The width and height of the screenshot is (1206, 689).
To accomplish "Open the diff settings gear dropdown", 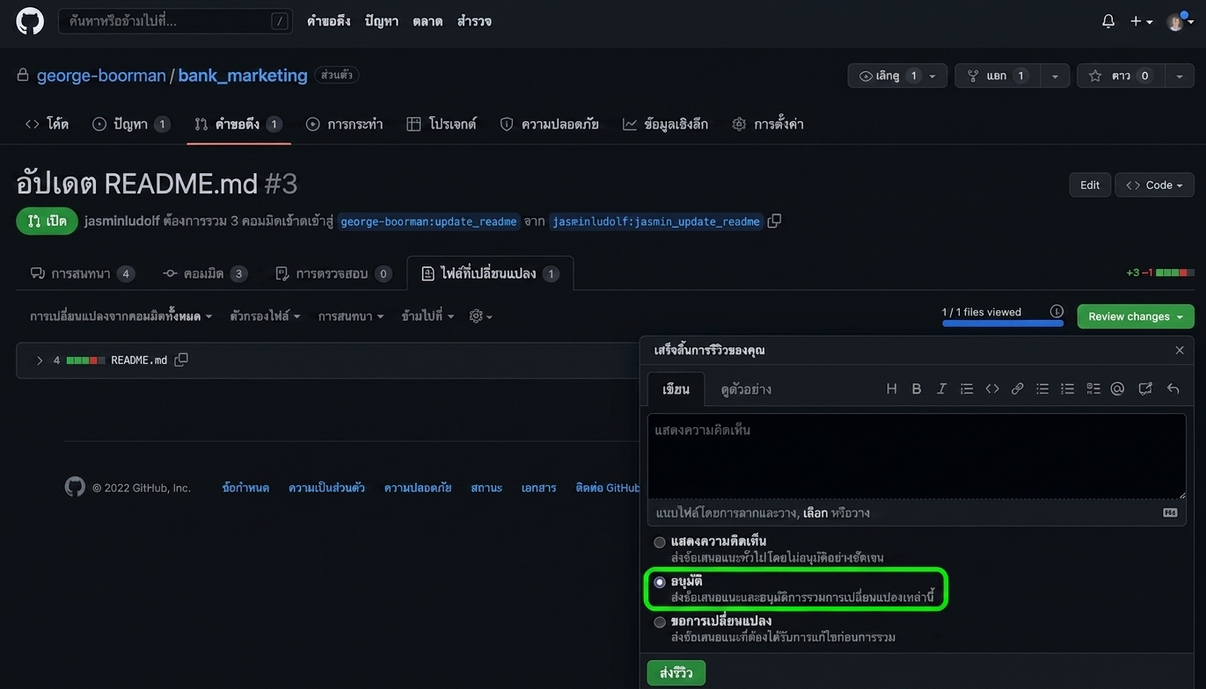I will (480, 316).
